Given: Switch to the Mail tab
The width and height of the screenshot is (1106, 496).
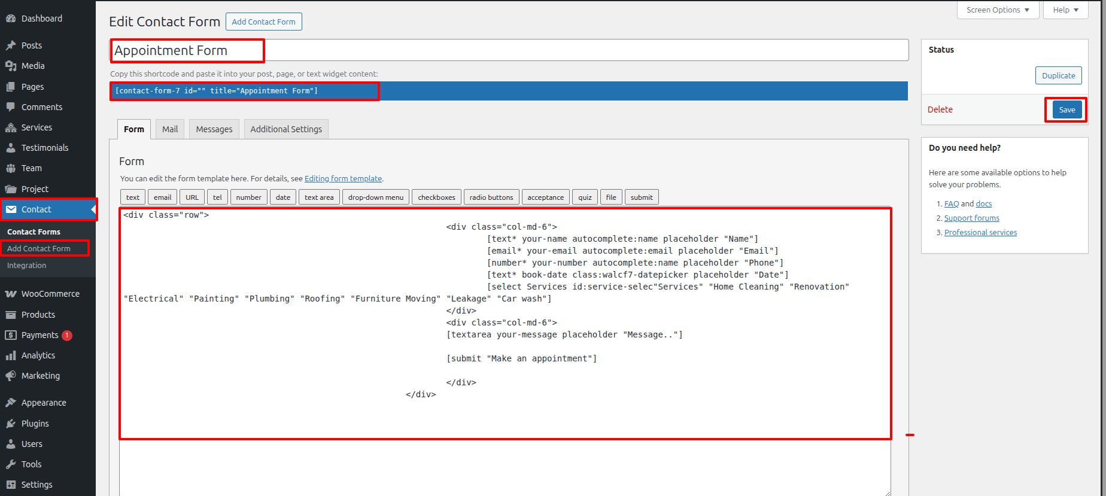Looking at the screenshot, I should (170, 129).
